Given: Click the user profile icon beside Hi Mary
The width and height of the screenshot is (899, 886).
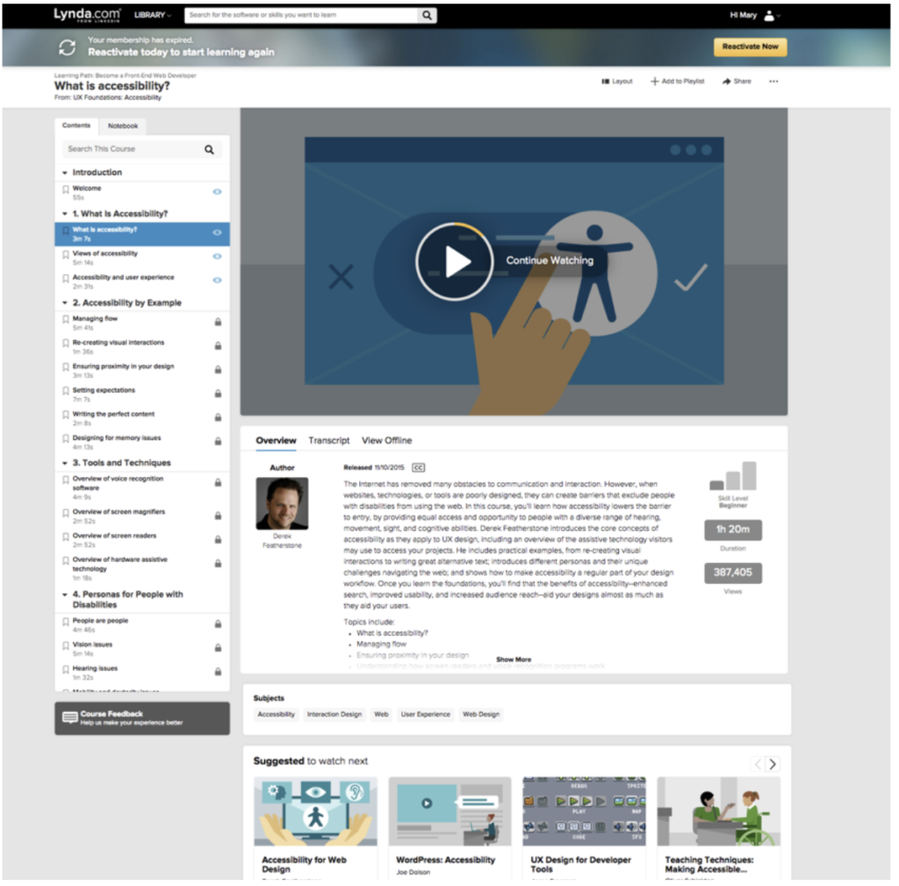Looking at the screenshot, I should 769,16.
